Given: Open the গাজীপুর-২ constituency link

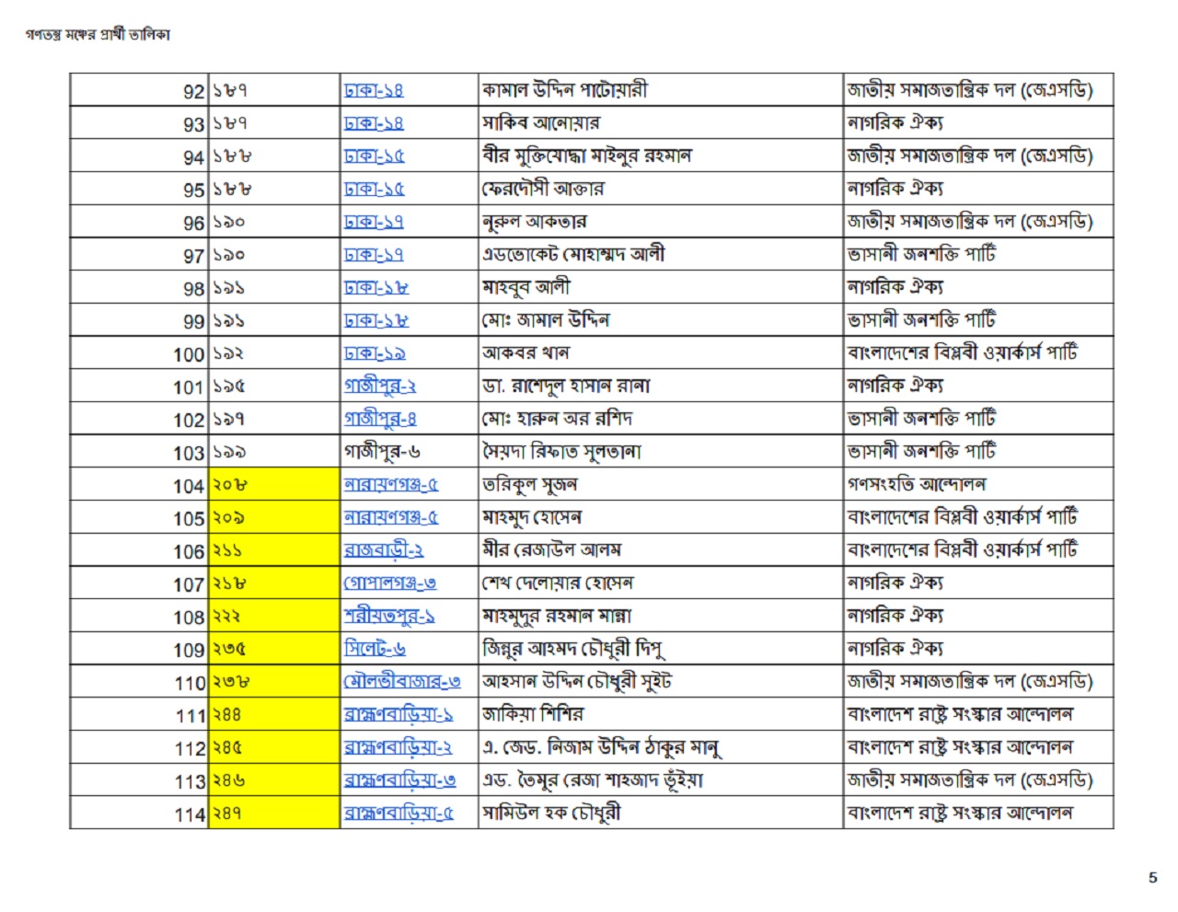Looking at the screenshot, I should (x=379, y=387).
